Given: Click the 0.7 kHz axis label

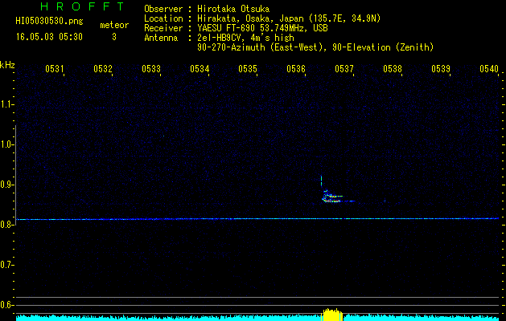Looking at the screenshot, I should point(6,265).
